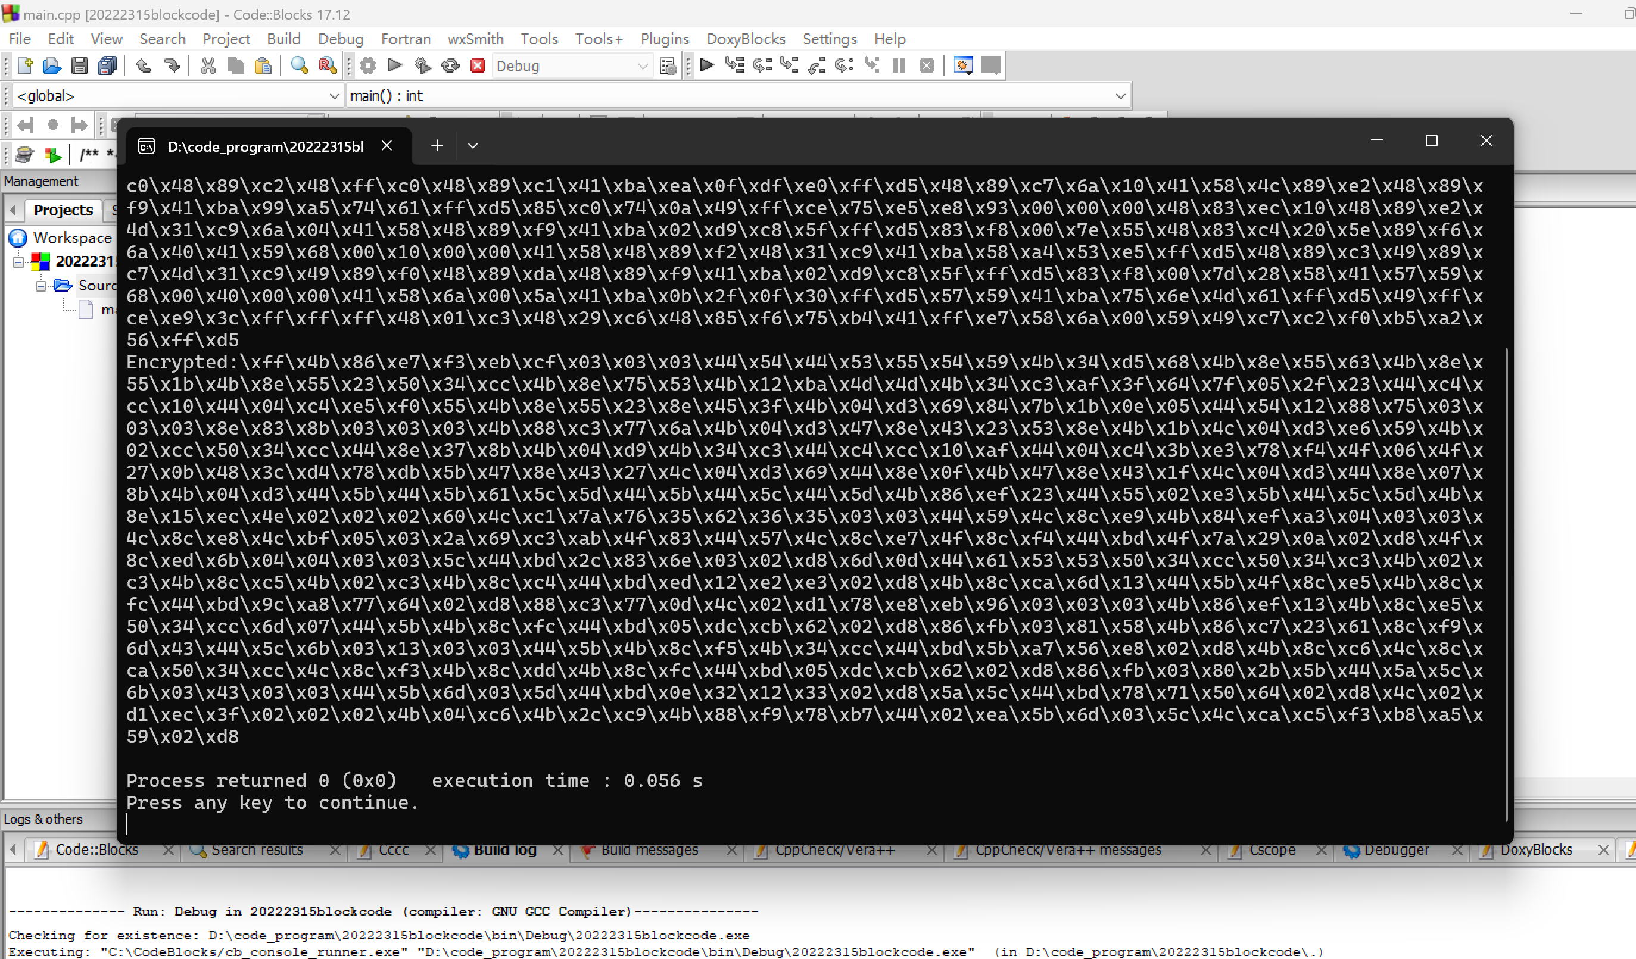
Task: Expand the <global> scope dropdown
Action: 334,96
